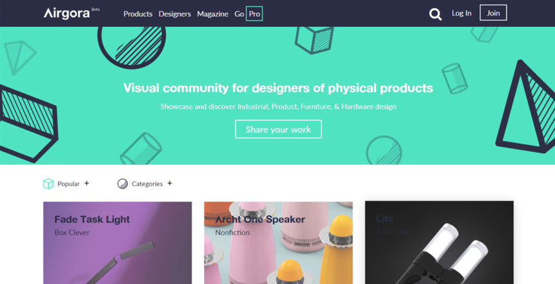
Task: Click the Go Pro link
Action: tap(248, 14)
